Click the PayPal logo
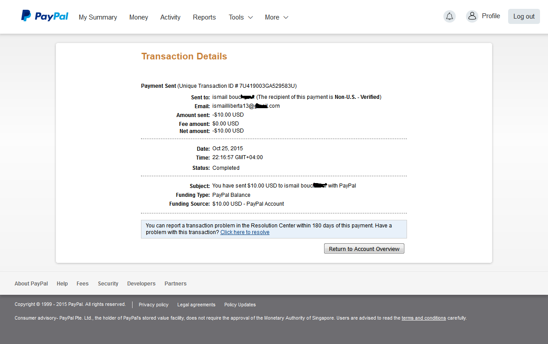The image size is (548, 344). (x=45, y=16)
